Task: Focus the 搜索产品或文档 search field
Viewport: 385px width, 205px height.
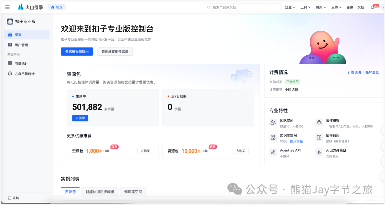Action: [242, 7]
